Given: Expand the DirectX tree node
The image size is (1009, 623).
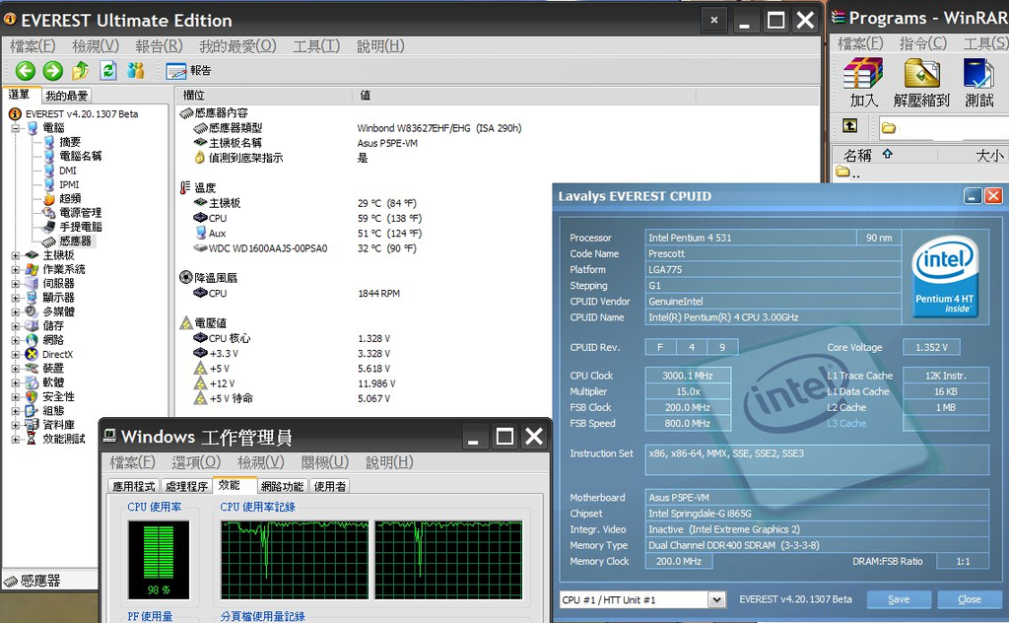Looking at the screenshot, I should (x=16, y=355).
